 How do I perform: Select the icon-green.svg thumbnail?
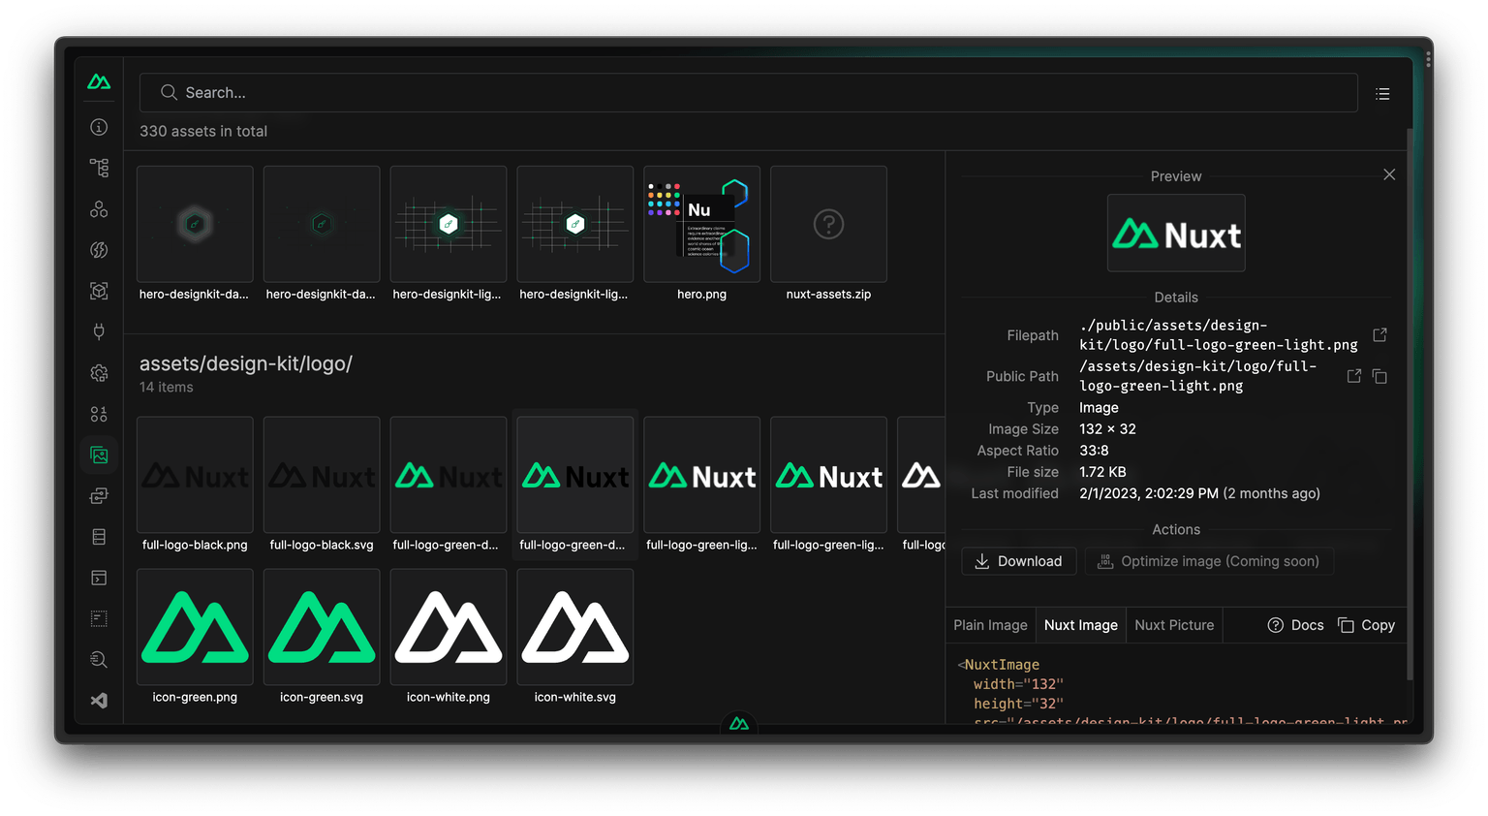pyautogui.click(x=321, y=626)
